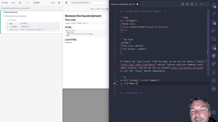The height and width of the screenshot is (122, 218).
Task: Click the 'Live HTML' heading in preview
Action: [x=71, y=40]
